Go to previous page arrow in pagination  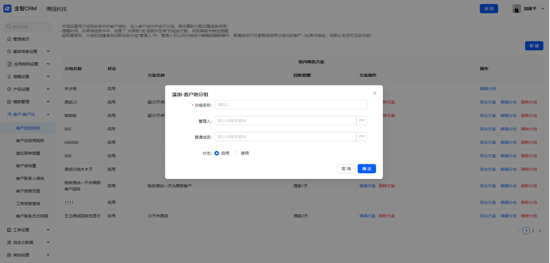pos(519,231)
